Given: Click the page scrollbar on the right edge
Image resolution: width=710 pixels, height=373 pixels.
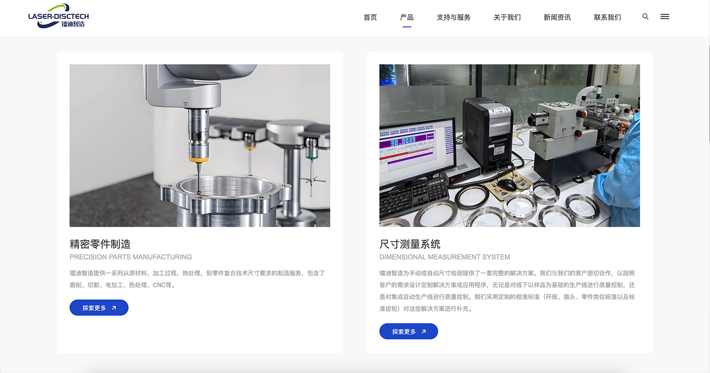Looking at the screenshot, I should point(708,93).
